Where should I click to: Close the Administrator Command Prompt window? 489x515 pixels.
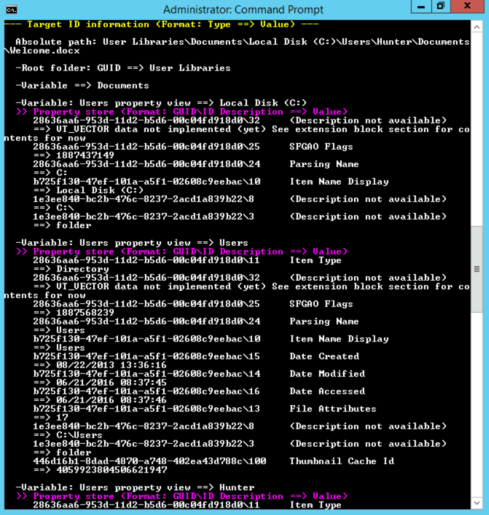tap(469, 6)
